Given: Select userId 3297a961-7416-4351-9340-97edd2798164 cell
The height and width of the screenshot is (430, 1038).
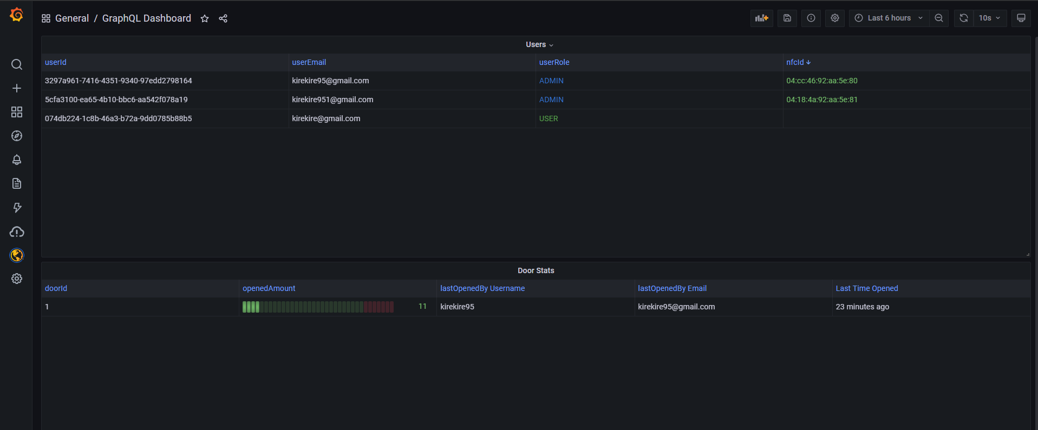Looking at the screenshot, I should point(165,81).
